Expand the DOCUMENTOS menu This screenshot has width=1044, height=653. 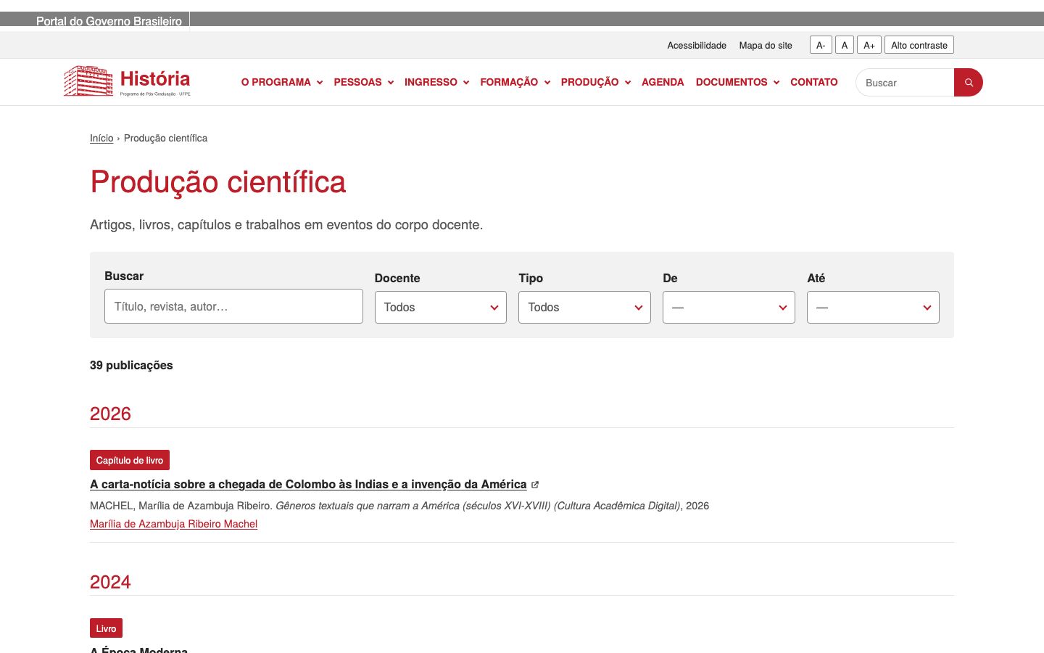(x=738, y=82)
